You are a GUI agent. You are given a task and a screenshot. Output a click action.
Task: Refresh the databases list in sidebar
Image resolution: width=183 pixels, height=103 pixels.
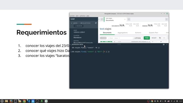[x=96, y=23]
